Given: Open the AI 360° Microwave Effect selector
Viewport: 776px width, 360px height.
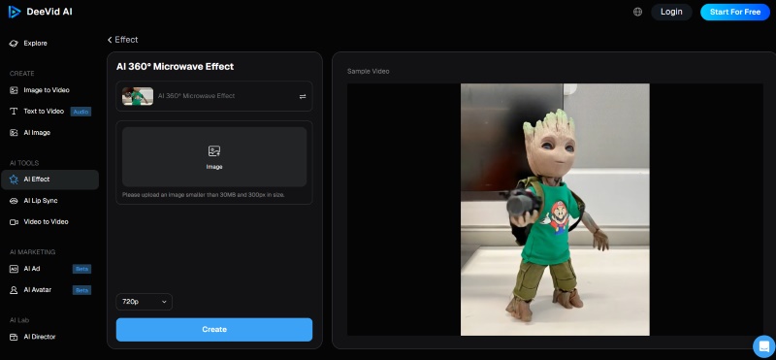Looking at the screenshot, I should pyautogui.click(x=214, y=96).
